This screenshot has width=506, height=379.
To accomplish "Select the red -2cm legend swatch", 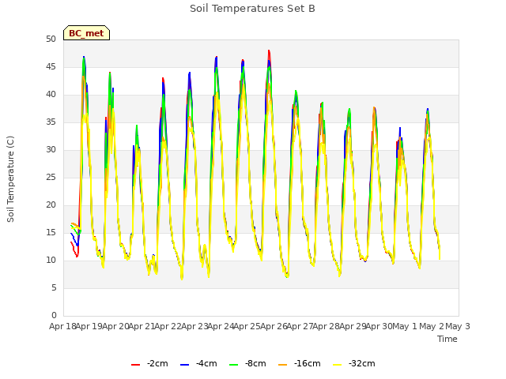I will [135, 365].
